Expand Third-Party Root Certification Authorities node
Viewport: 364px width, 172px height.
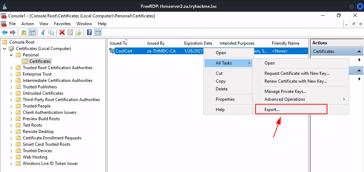(11, 100)
